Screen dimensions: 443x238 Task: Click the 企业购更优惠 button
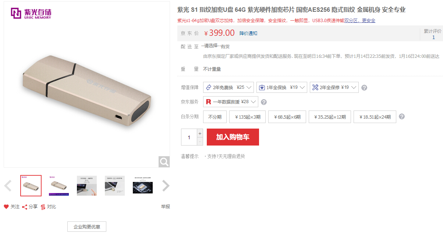[87, 227]
